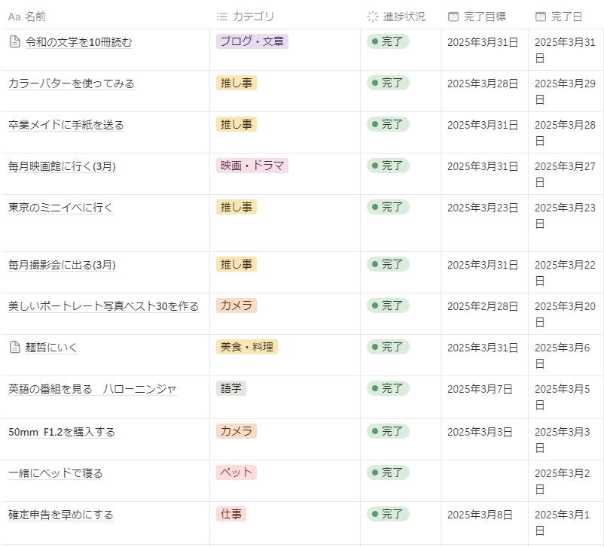Viewport: 604px width, 547px height.
Task: Click the calendar icon in 完了日 header
Action: click(541, 17)
